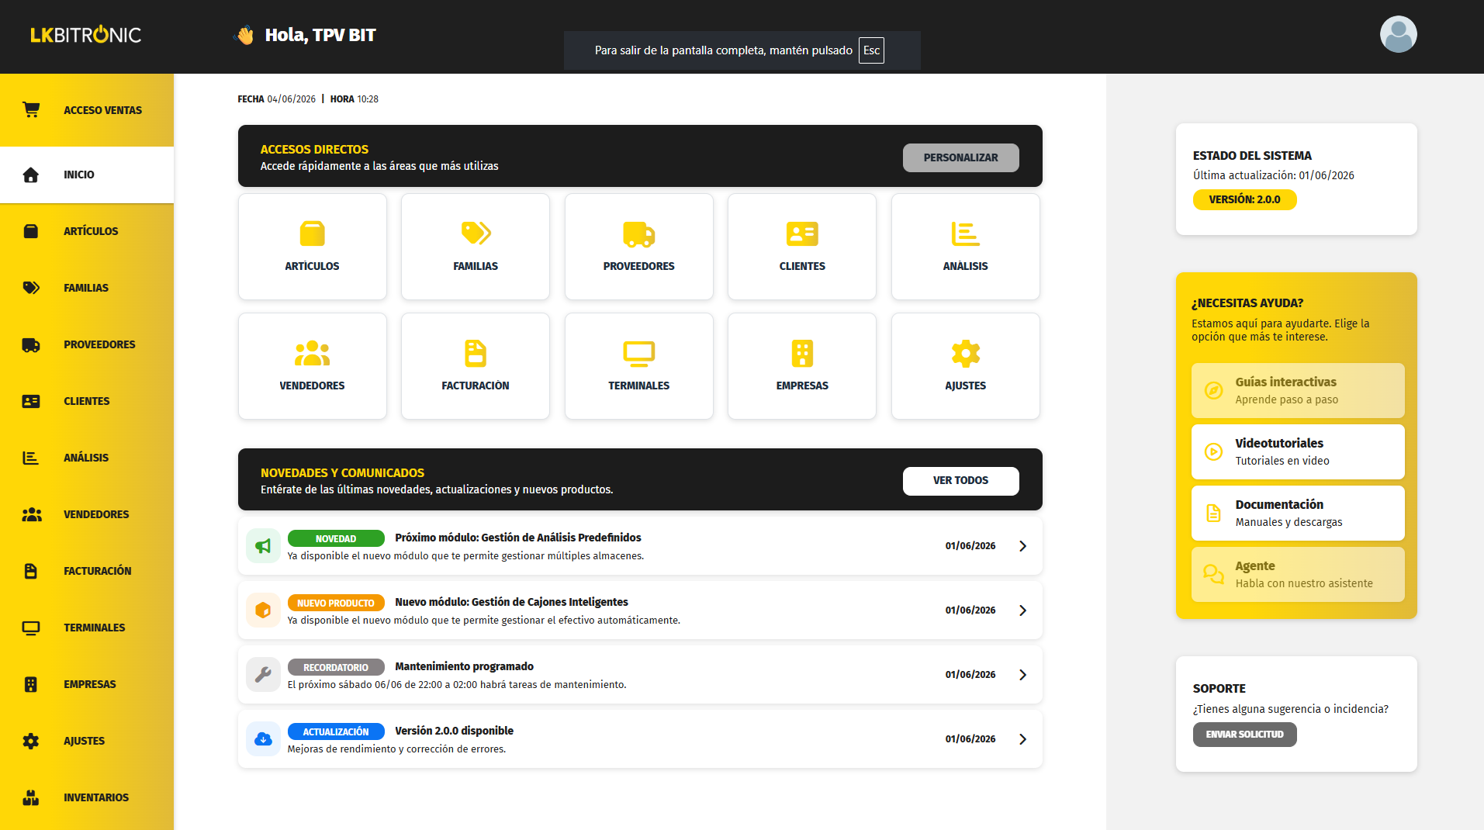
Task: Open the Artículos shortcut card
Action: tap(312, 247)
